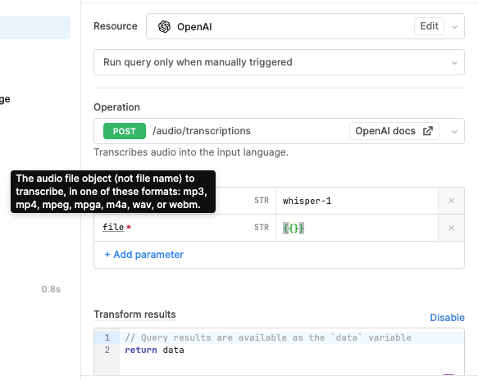478x380 pixels.
Task: Click the whisper-1 value input field
Action: pos(357,201)
